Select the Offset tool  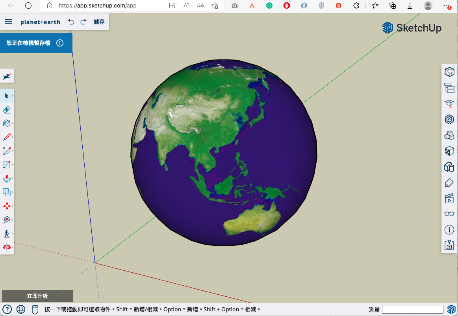[x=6, y=192]
